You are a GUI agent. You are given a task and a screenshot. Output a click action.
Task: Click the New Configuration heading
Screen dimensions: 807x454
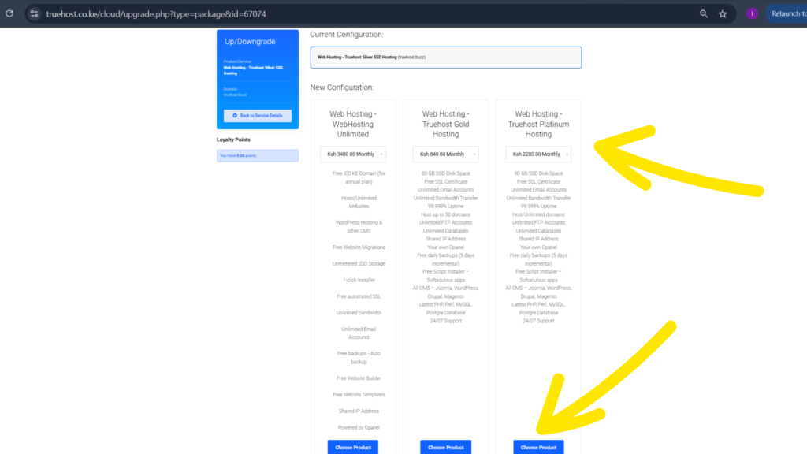click(342, 87)
